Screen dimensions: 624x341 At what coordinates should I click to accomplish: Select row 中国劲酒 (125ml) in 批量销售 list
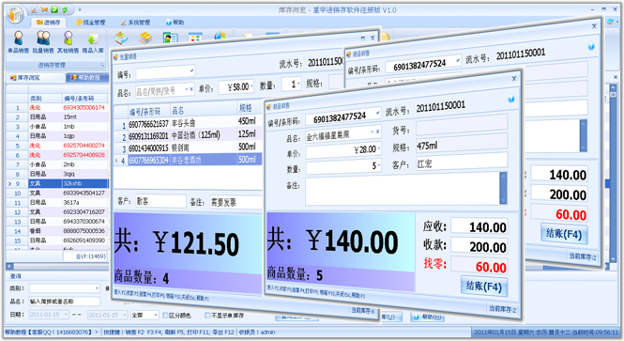188,135
